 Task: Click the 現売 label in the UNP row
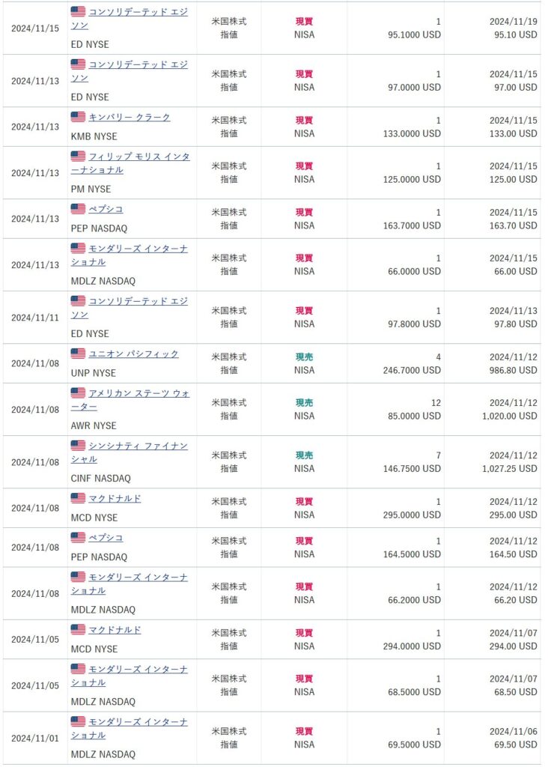[x=304, y=357]
